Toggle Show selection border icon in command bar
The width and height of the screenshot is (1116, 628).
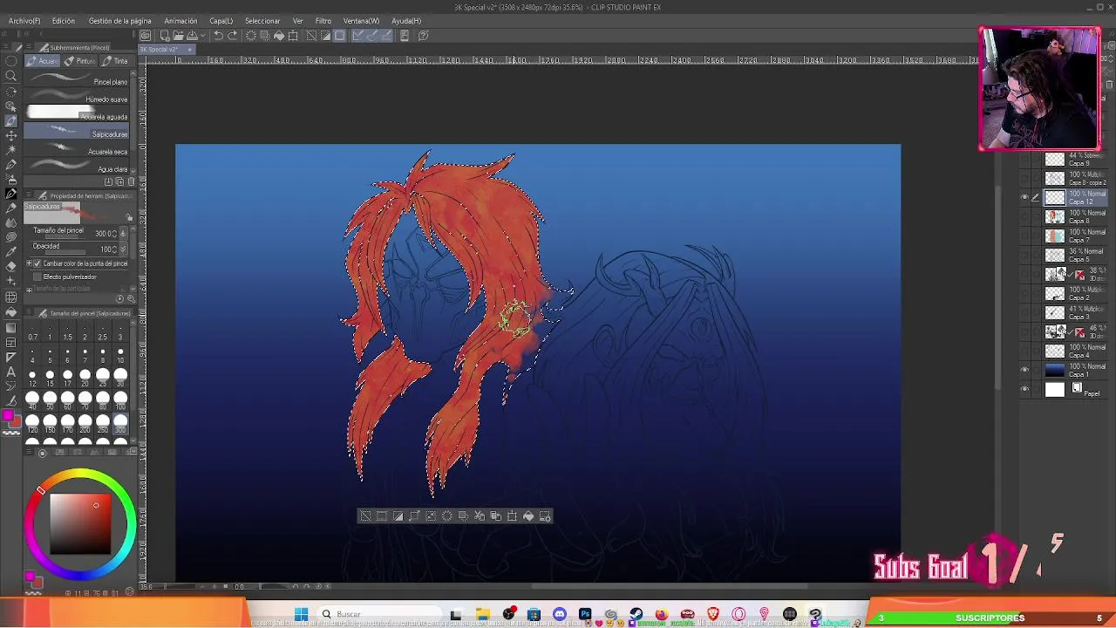339,36
